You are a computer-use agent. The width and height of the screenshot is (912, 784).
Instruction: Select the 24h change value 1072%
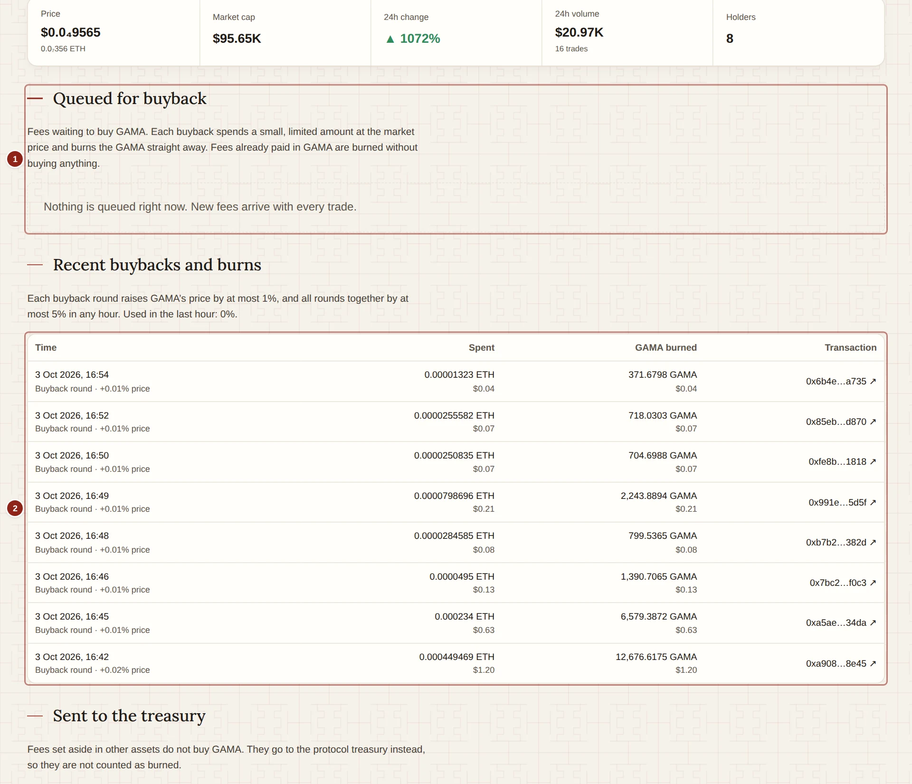point(413,38)
